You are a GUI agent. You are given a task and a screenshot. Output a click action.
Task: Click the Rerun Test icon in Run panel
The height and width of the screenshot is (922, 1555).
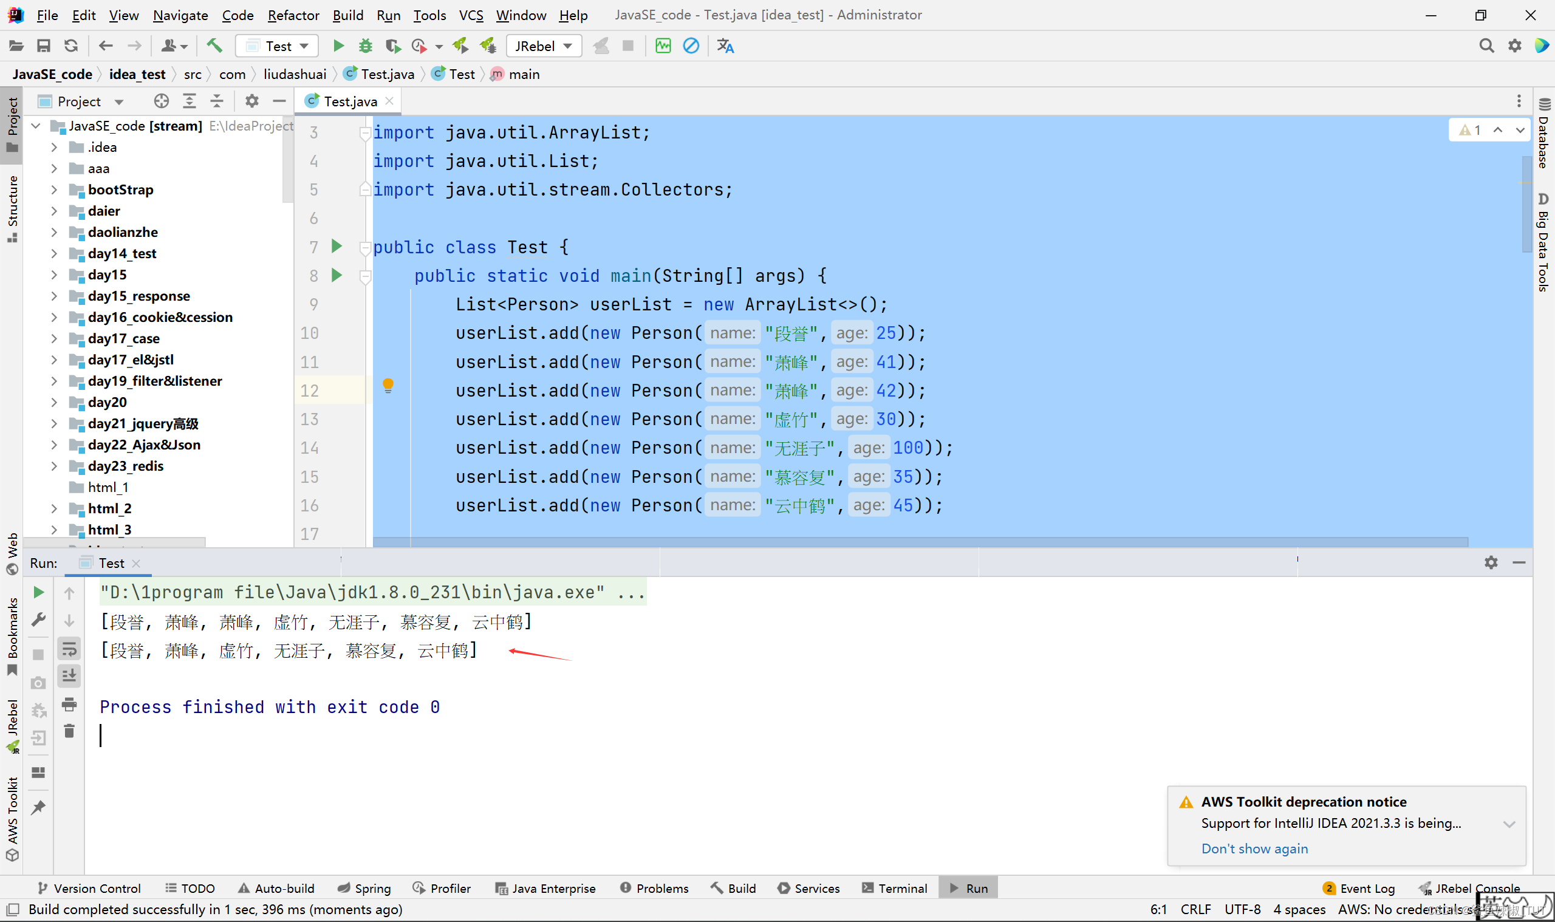[38, 593]
